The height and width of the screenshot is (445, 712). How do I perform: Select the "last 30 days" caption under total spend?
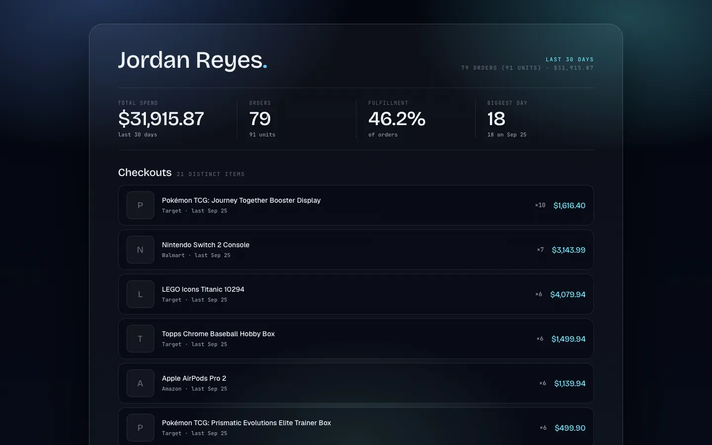(x=137, y=134)
